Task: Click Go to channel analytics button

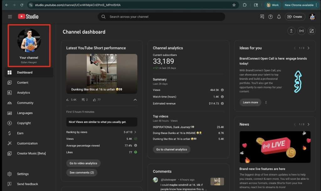Action: click(171, 149)
